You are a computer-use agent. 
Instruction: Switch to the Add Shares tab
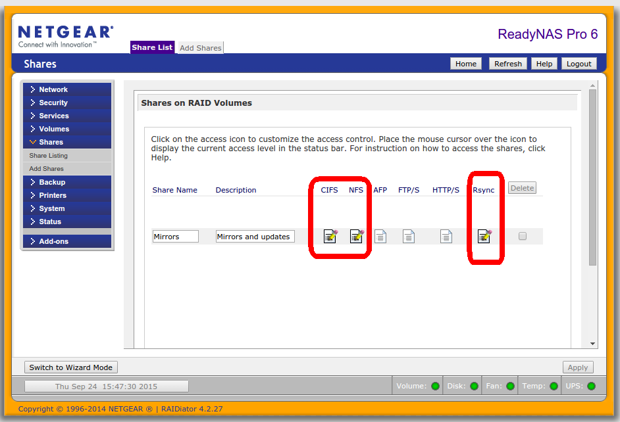201,48
